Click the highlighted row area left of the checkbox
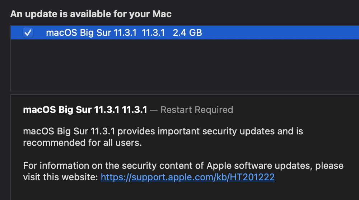 tap(16, 33)
